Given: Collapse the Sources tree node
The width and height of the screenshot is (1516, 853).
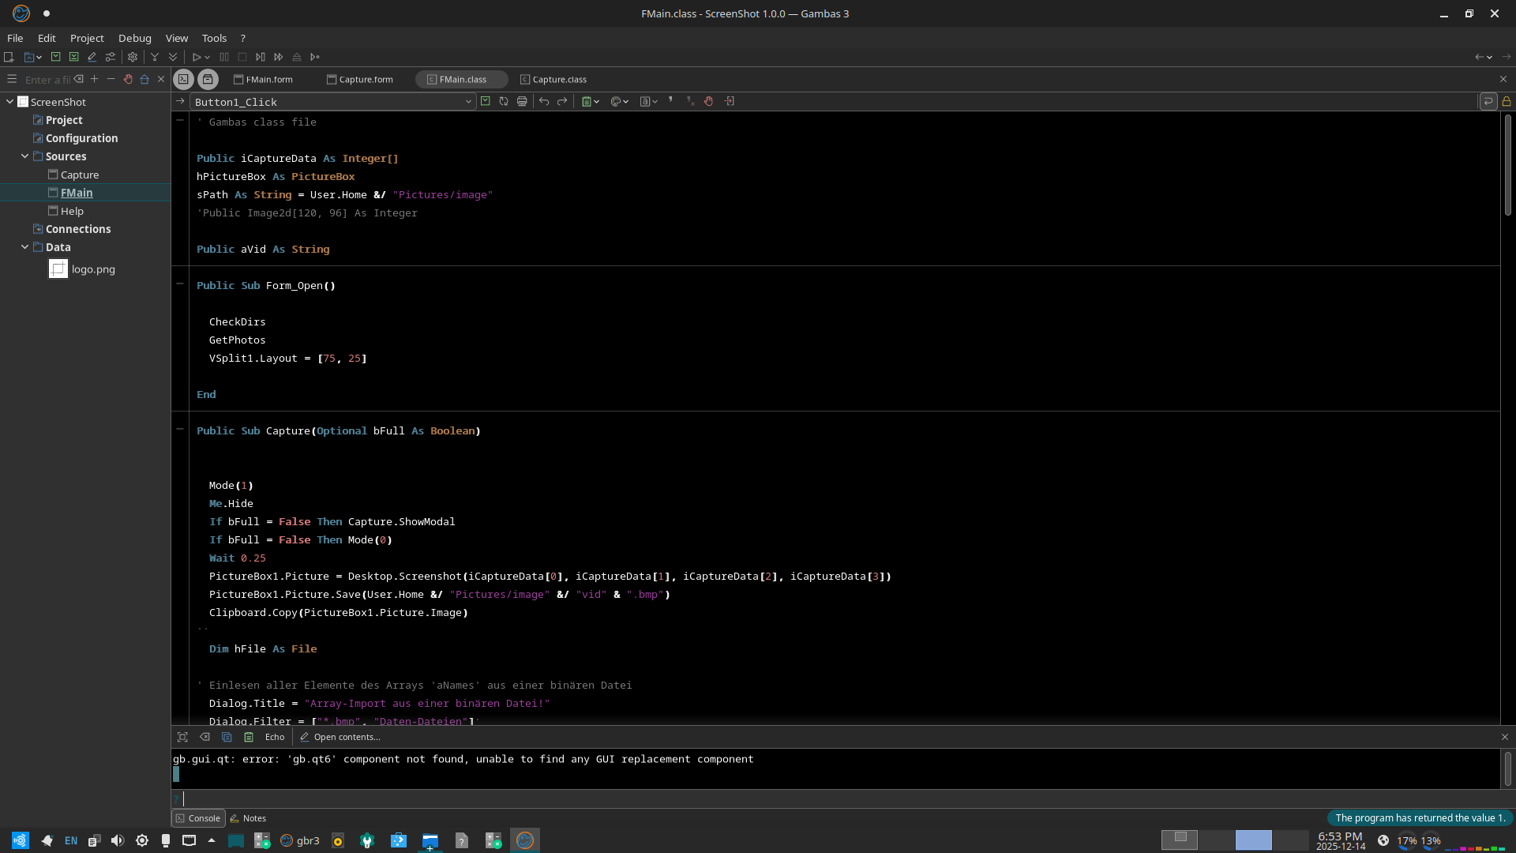Looking at the screenshot, I should coord(25,156).
